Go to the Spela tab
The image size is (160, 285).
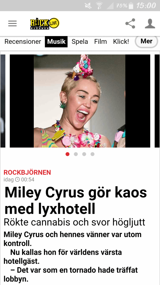(80, 42)
